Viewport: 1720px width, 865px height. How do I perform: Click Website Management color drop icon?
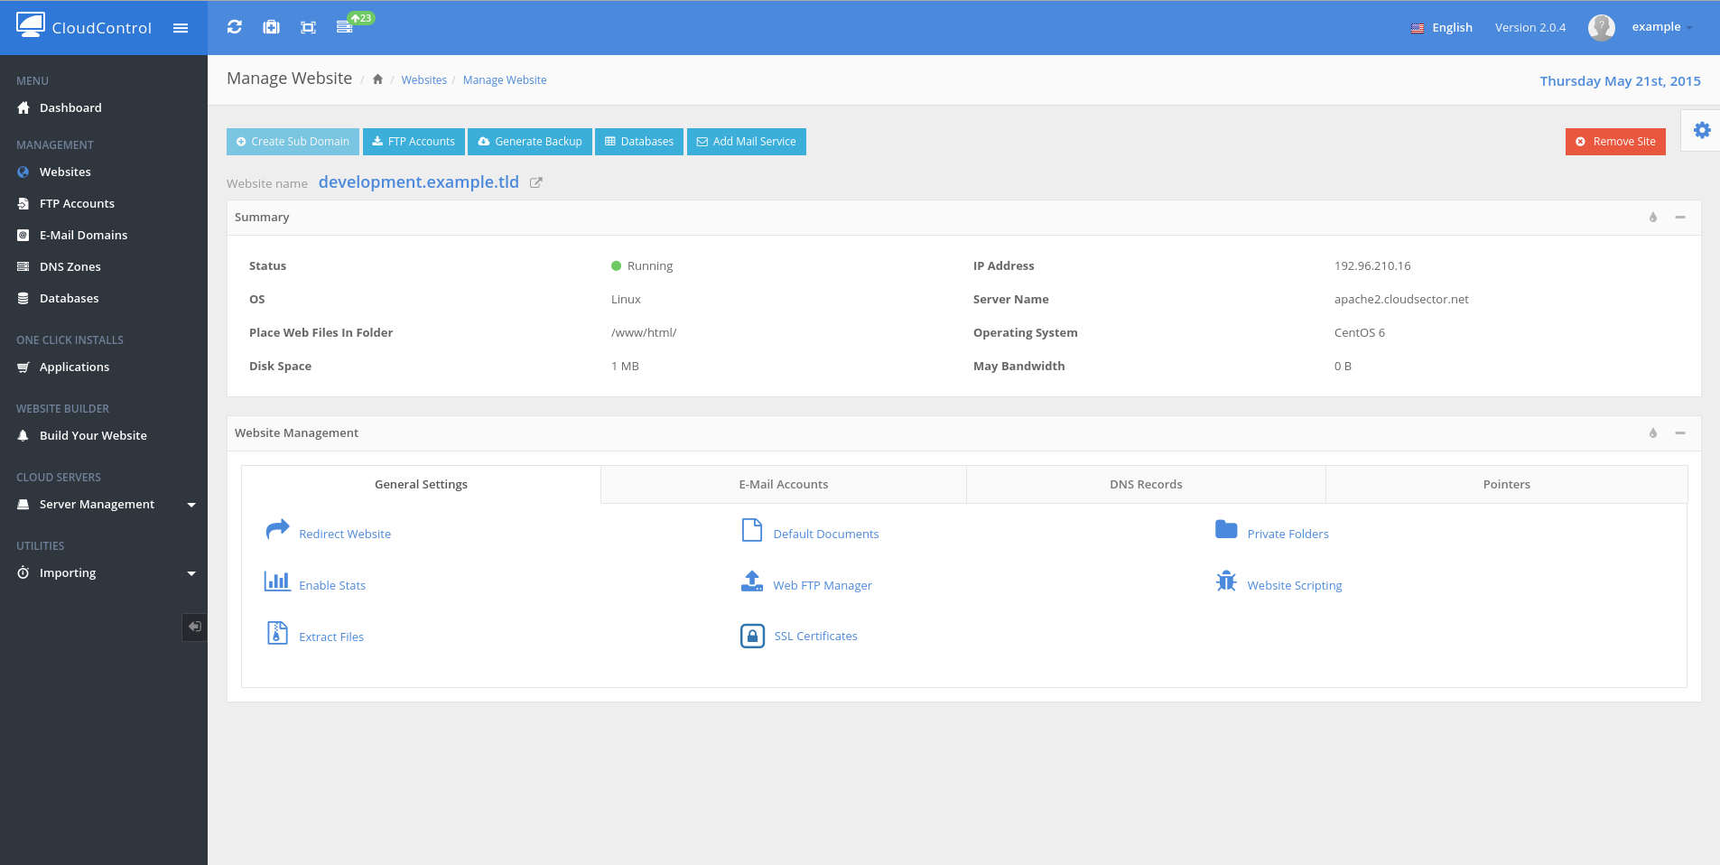click(x=1653, y=433)
